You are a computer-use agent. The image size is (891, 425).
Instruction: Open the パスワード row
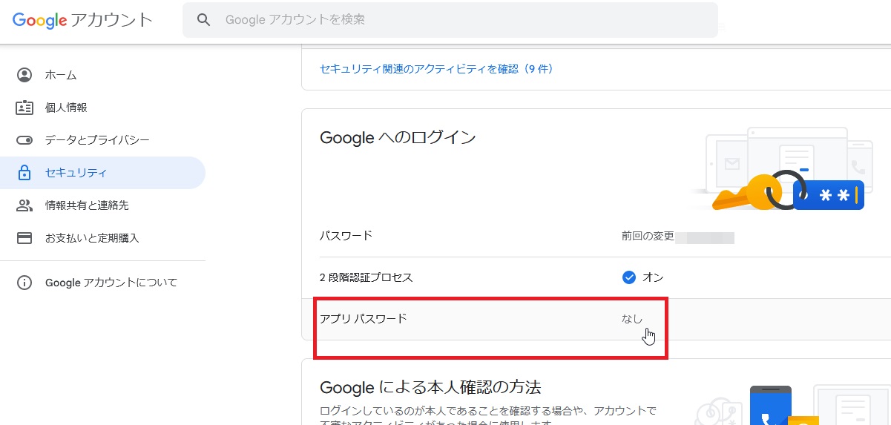click(x=596, y=237)
